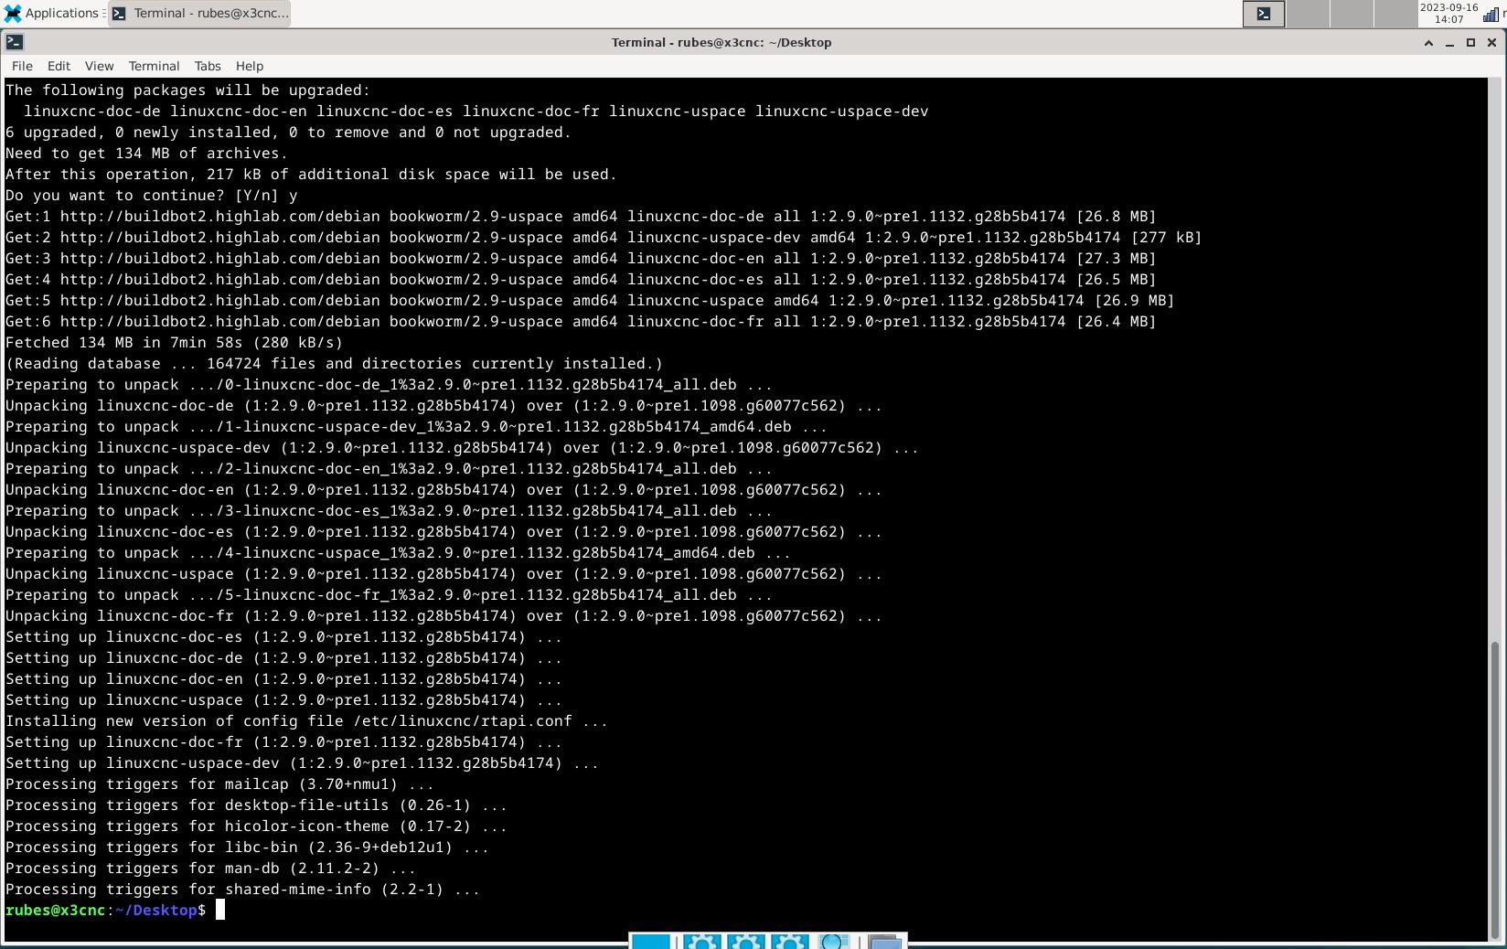This screenshot has width=1507, height=949.
Task: Click 'Installing new version of config file' line
Action: [x=307, y=720]
